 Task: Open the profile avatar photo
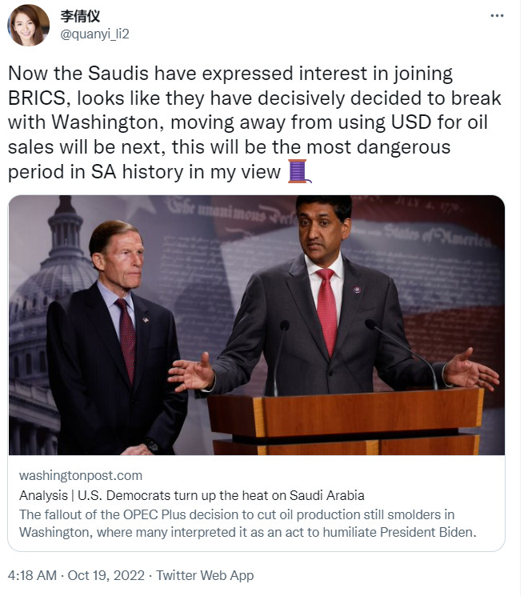point(28,25)
